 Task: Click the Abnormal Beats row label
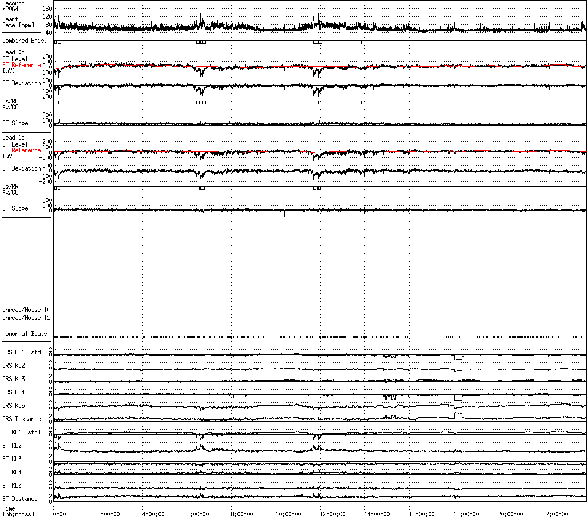(x=25, y=334)
